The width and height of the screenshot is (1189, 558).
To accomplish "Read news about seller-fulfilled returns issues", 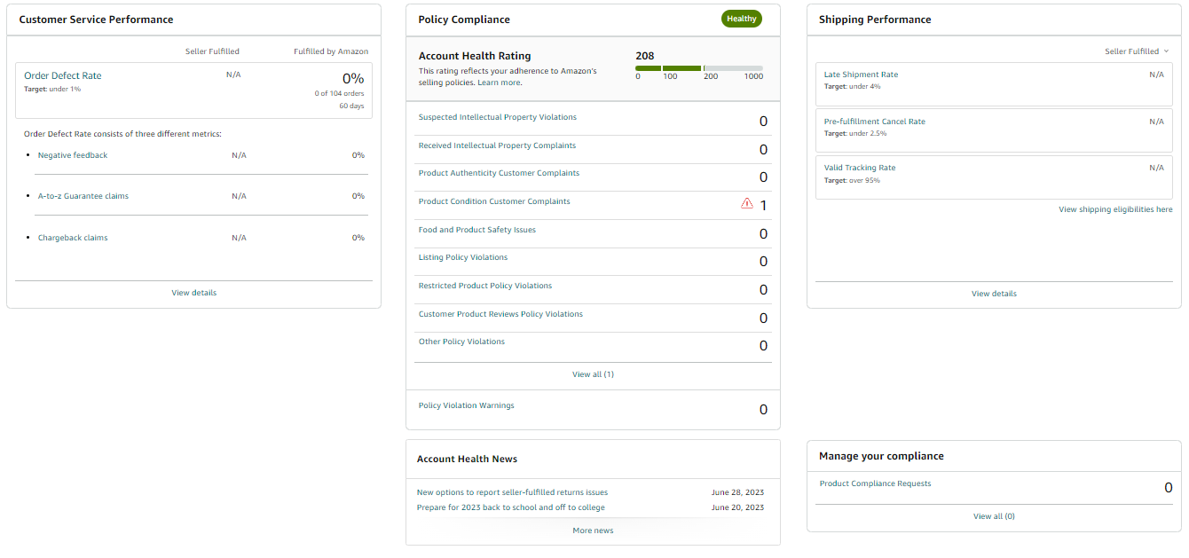I will (x=512, y=492).
